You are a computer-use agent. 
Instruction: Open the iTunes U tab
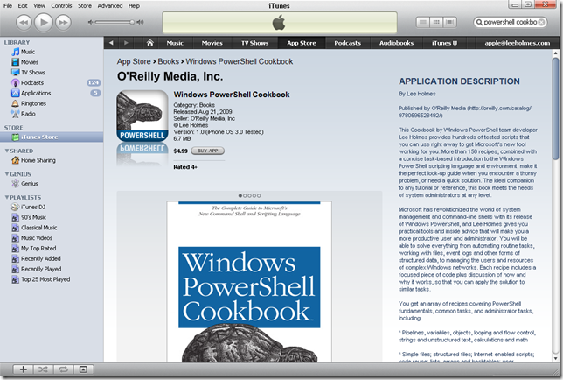[x=444, y=43]
